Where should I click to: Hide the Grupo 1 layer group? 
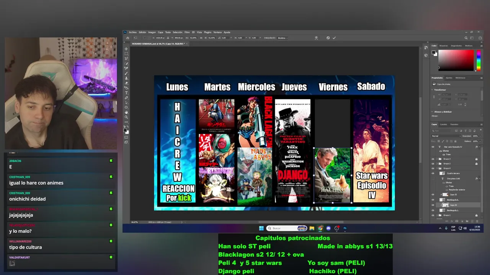(x=433, y=215)
